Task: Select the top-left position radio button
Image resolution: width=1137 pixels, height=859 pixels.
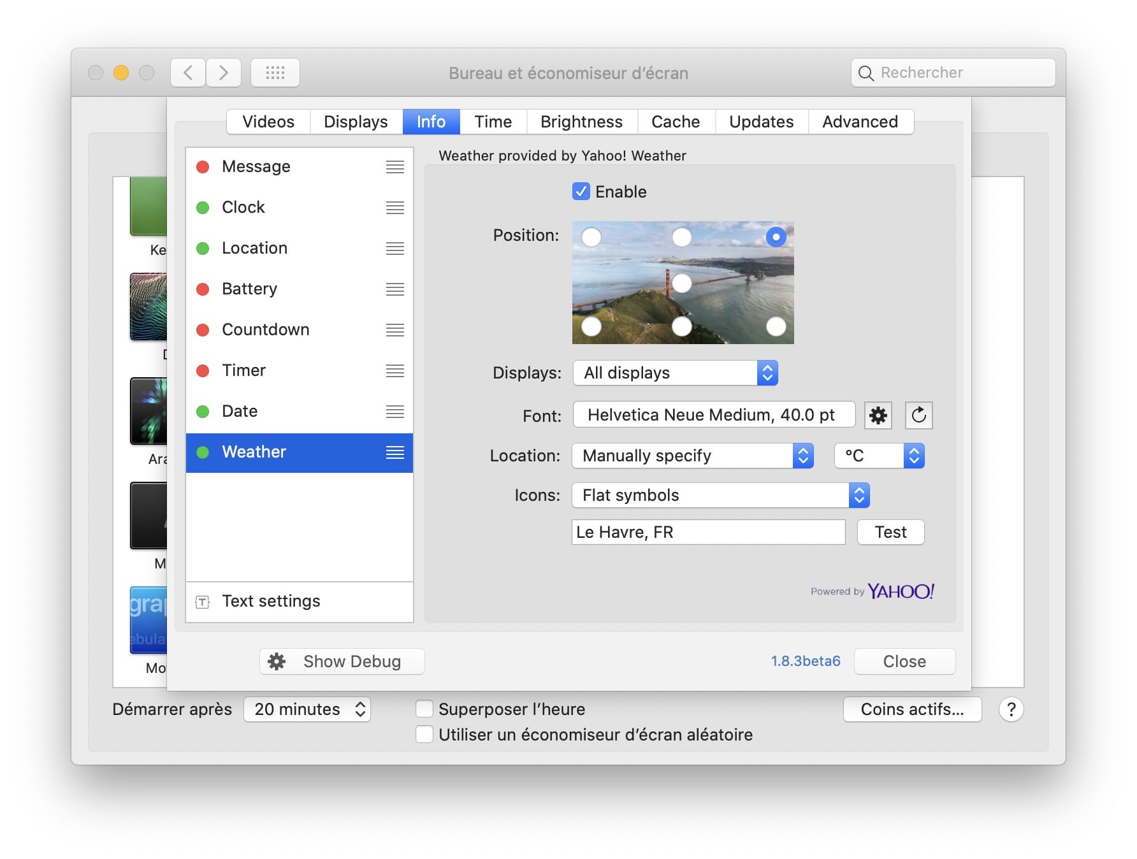Action: click(x=591, y=237)
